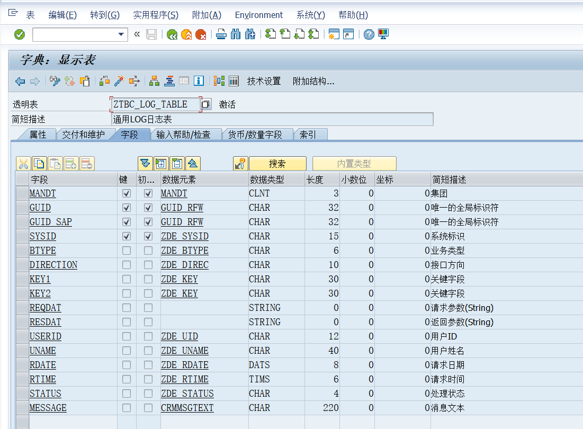Screen dimensions: 583x429
Task: Save the table with the diskette icon
Action: pos(151,35)
